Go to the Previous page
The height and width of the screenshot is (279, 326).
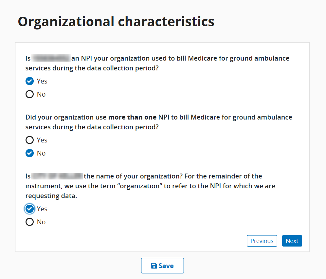click(262, 241)
